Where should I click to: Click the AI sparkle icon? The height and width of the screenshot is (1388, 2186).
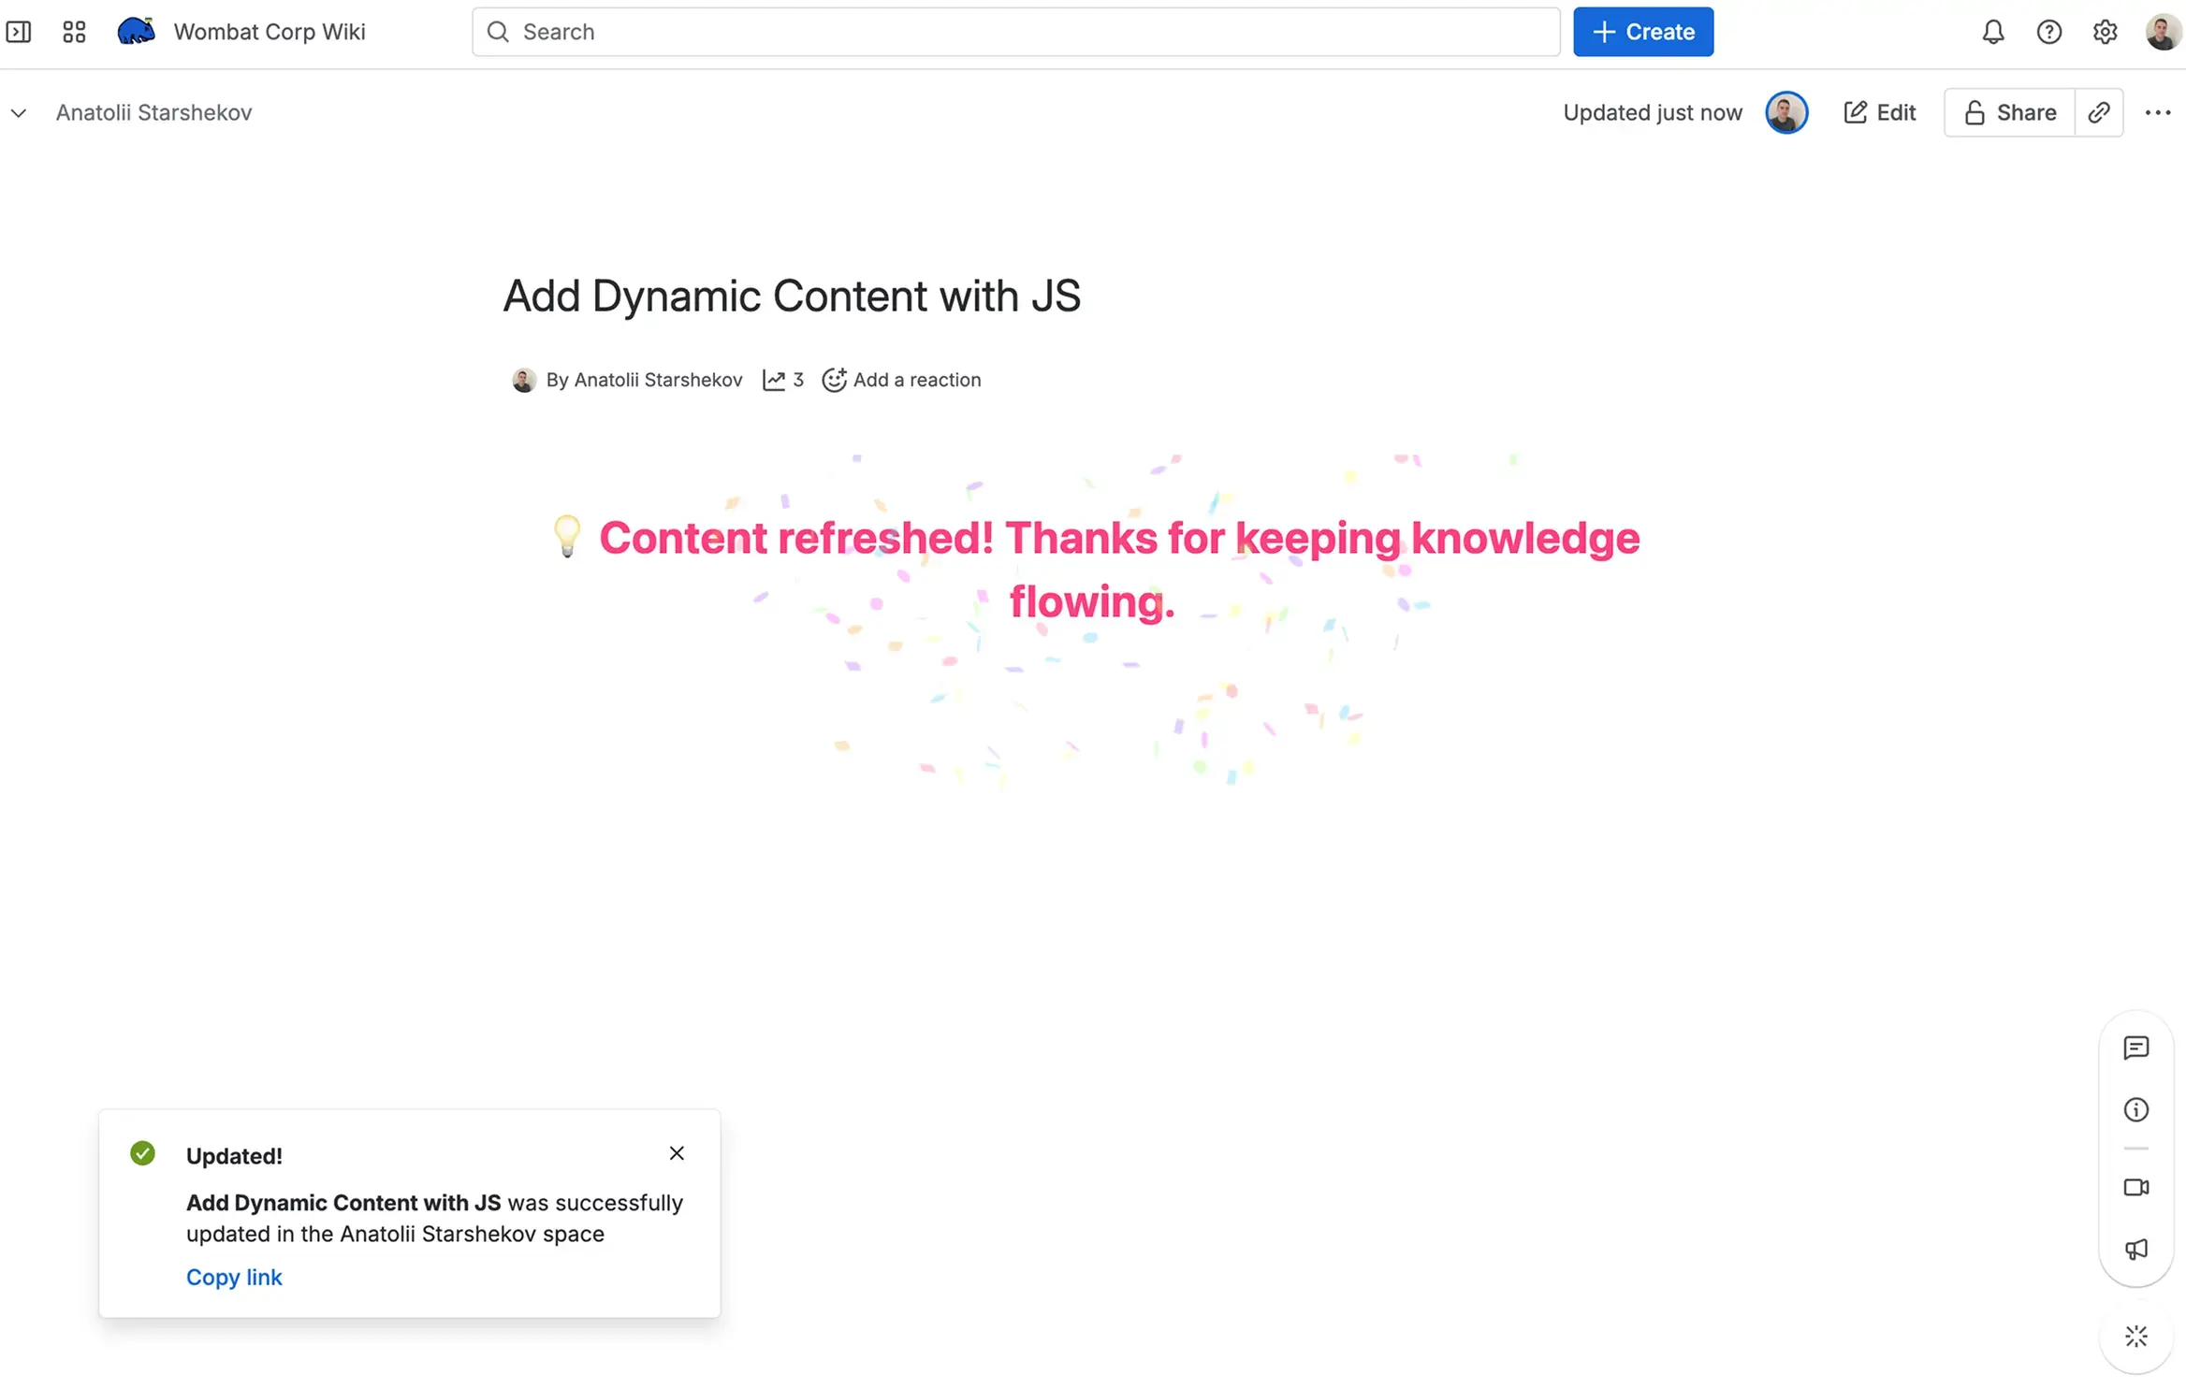coord(2136,1337)
